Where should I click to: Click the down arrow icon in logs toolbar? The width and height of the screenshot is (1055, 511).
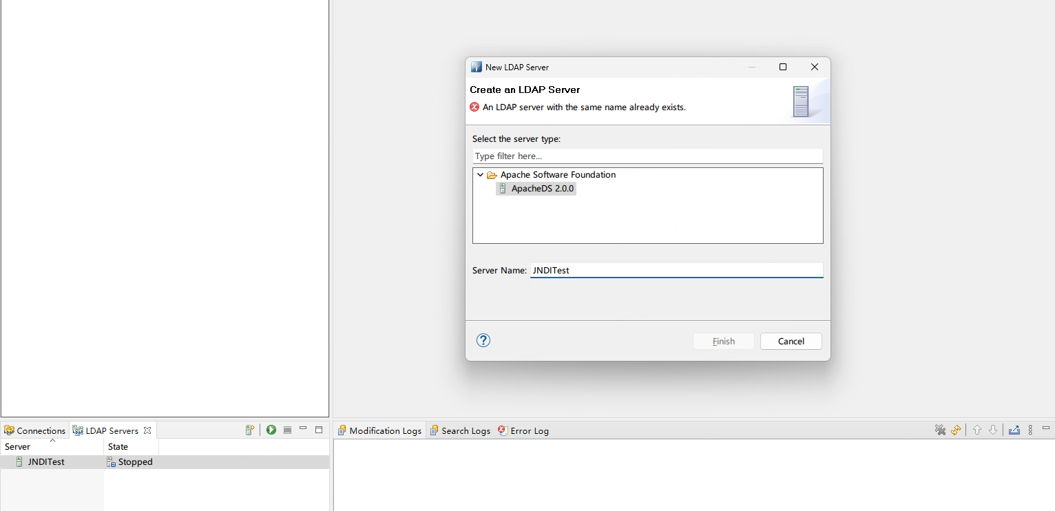coord(993,430)
